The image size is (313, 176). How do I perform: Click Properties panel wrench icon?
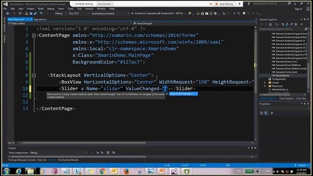(x=271, y=113)
